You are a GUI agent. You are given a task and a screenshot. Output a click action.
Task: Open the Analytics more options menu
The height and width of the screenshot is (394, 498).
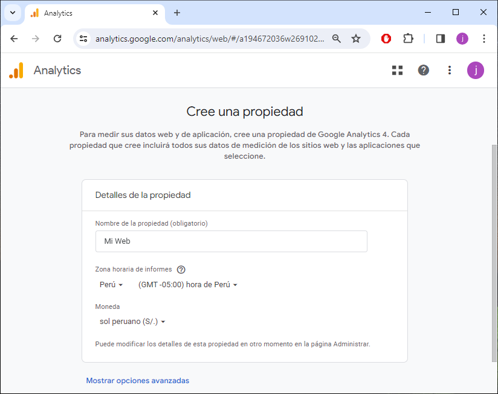coord(449,71)
